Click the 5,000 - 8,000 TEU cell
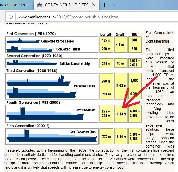Screen dimensions: 178x172 tap(134, 136)
